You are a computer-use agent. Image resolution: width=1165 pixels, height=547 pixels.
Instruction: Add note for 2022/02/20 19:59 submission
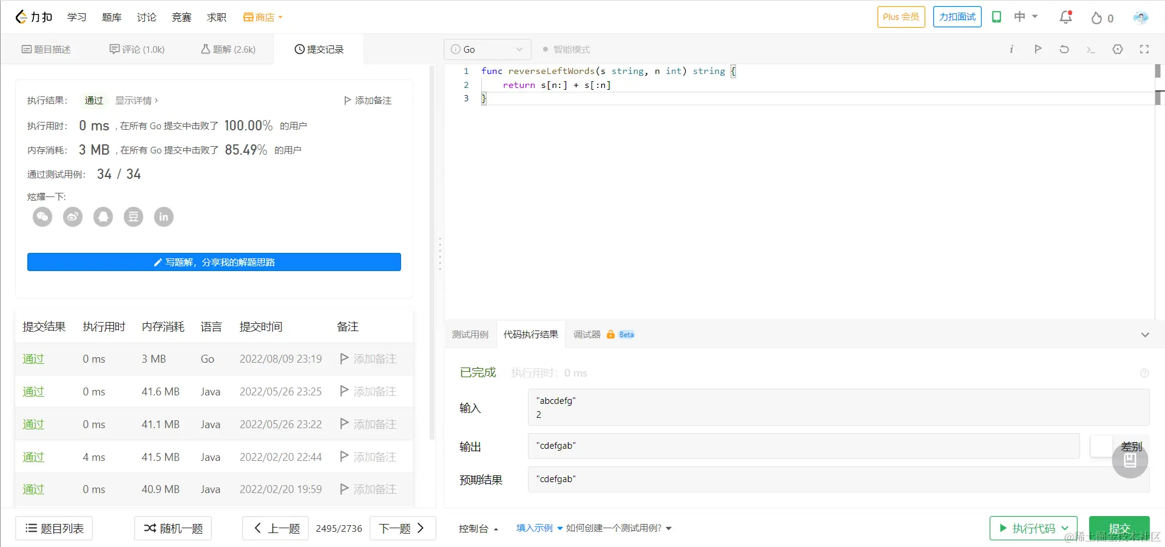[368, 489]
